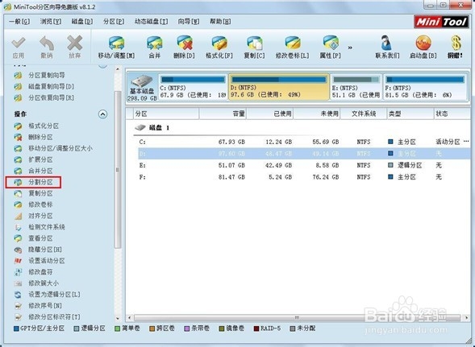Click the 修改卷标[L] toolbar icon

tap(292, 43)
